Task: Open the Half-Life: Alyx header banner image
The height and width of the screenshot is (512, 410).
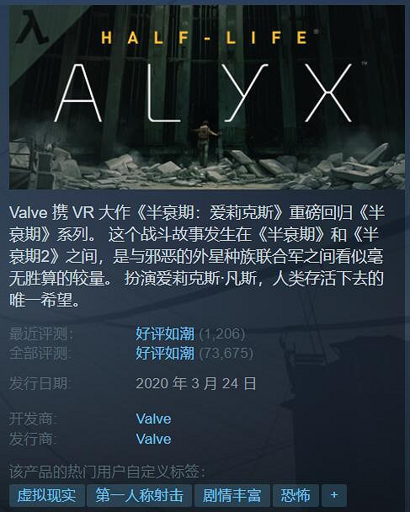Action: (x=207, y=98)
